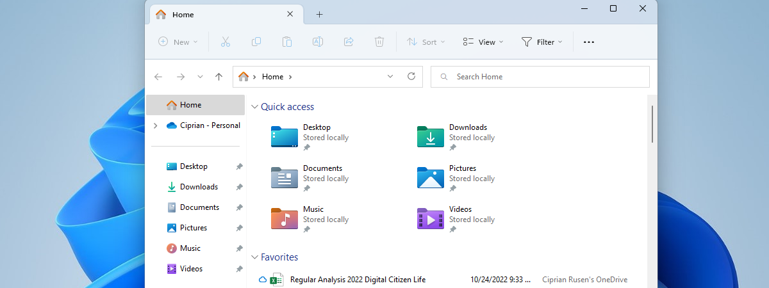Unpin Desktop in the navigation pane
769x288 pixels.
pos(239,166)
